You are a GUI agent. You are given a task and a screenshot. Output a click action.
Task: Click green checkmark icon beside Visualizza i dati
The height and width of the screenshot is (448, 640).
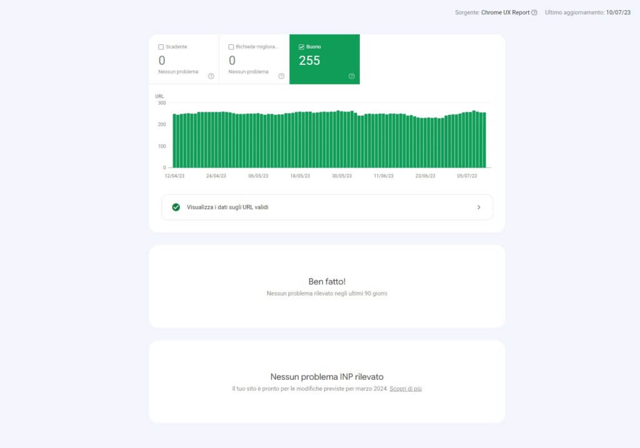pyautogui.click(x=176, y=207)
